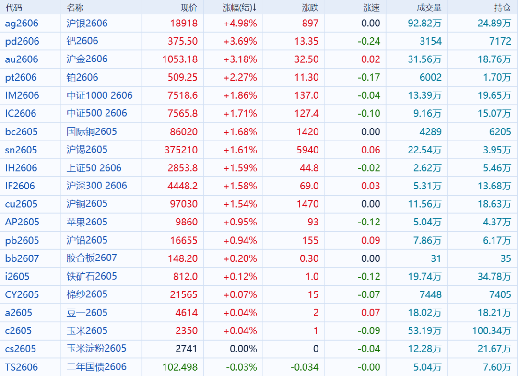Open the 玉米淀粉2605 contract name
Screen dimensions: 518x376
96,349
